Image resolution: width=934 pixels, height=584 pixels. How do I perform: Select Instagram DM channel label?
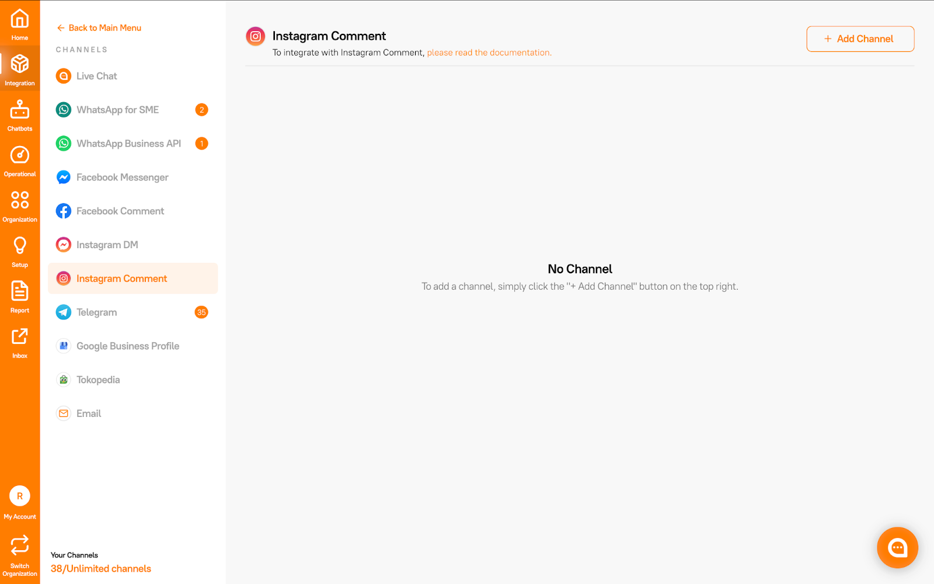point(107,245)
